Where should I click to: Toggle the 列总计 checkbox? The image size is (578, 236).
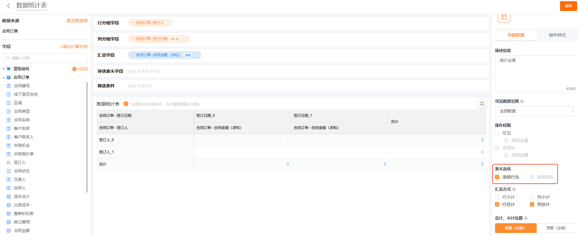532,204
